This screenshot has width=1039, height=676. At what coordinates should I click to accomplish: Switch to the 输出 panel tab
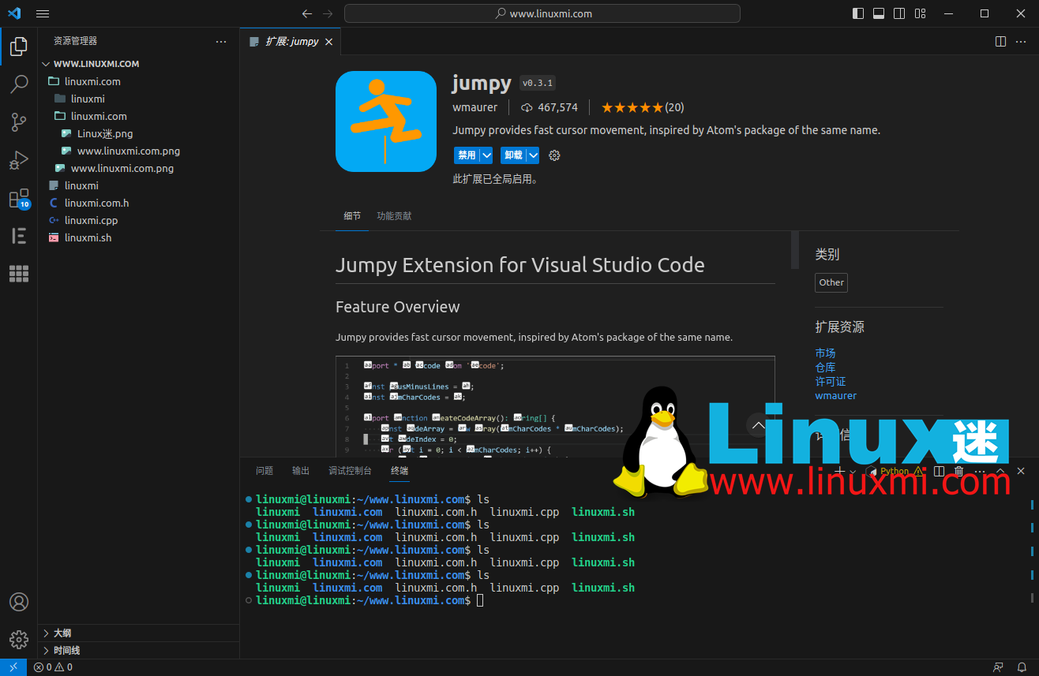[x=301, y=471]
